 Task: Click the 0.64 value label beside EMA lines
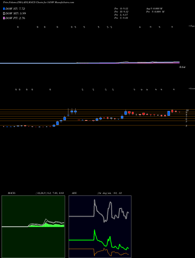pyautogui.click(x=182, y=67)
